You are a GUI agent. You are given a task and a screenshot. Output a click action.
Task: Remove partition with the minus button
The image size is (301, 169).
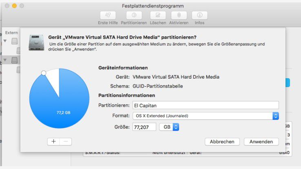coord(66,142)
